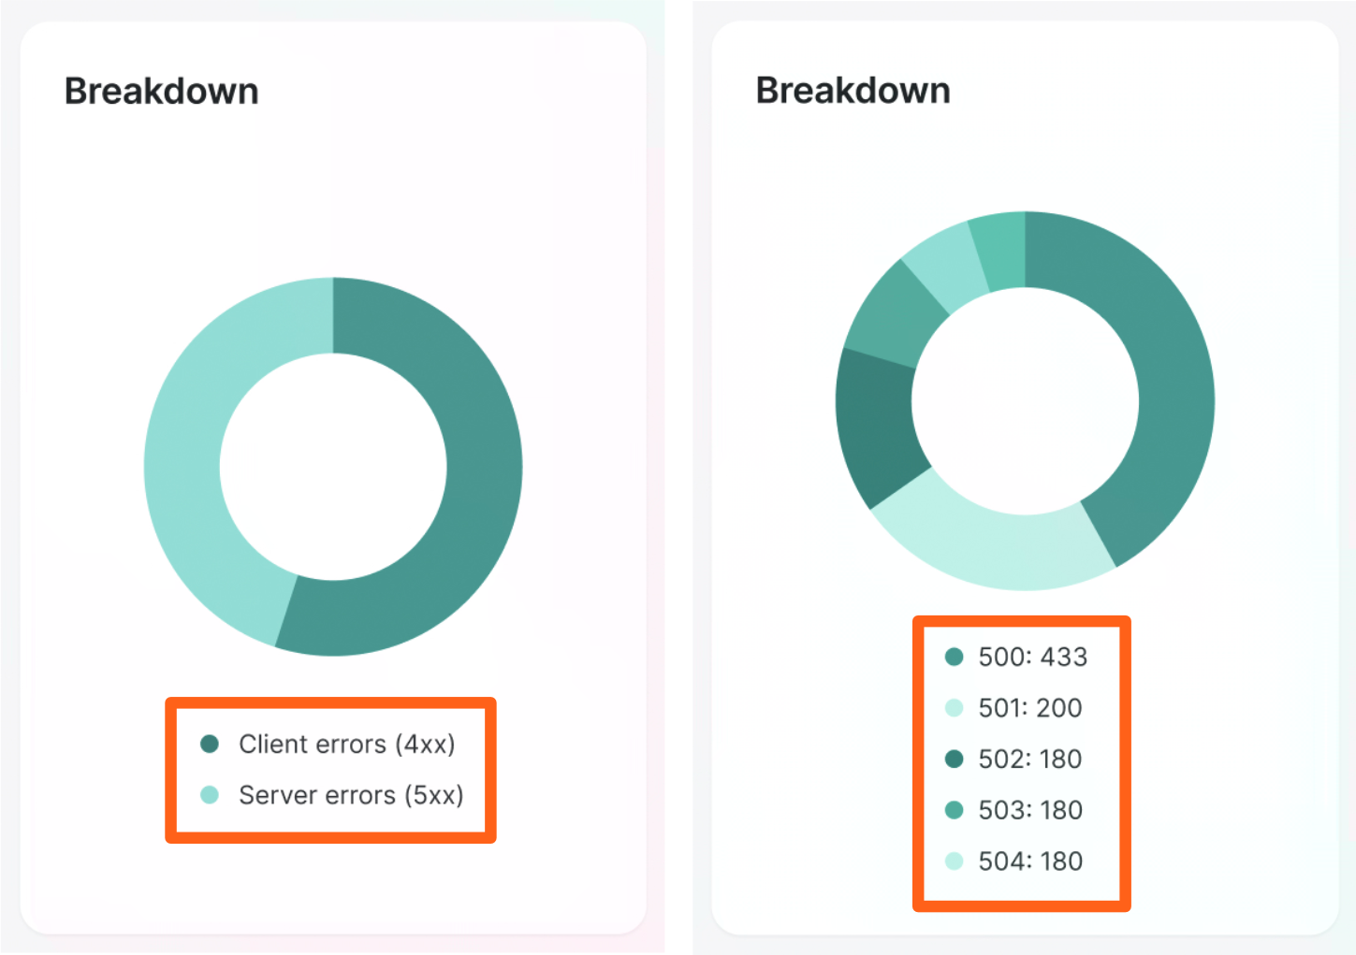Toggle the Client errors (4xx) legend label
Viewport: 1356px width, 955px height.
(346, 744)
